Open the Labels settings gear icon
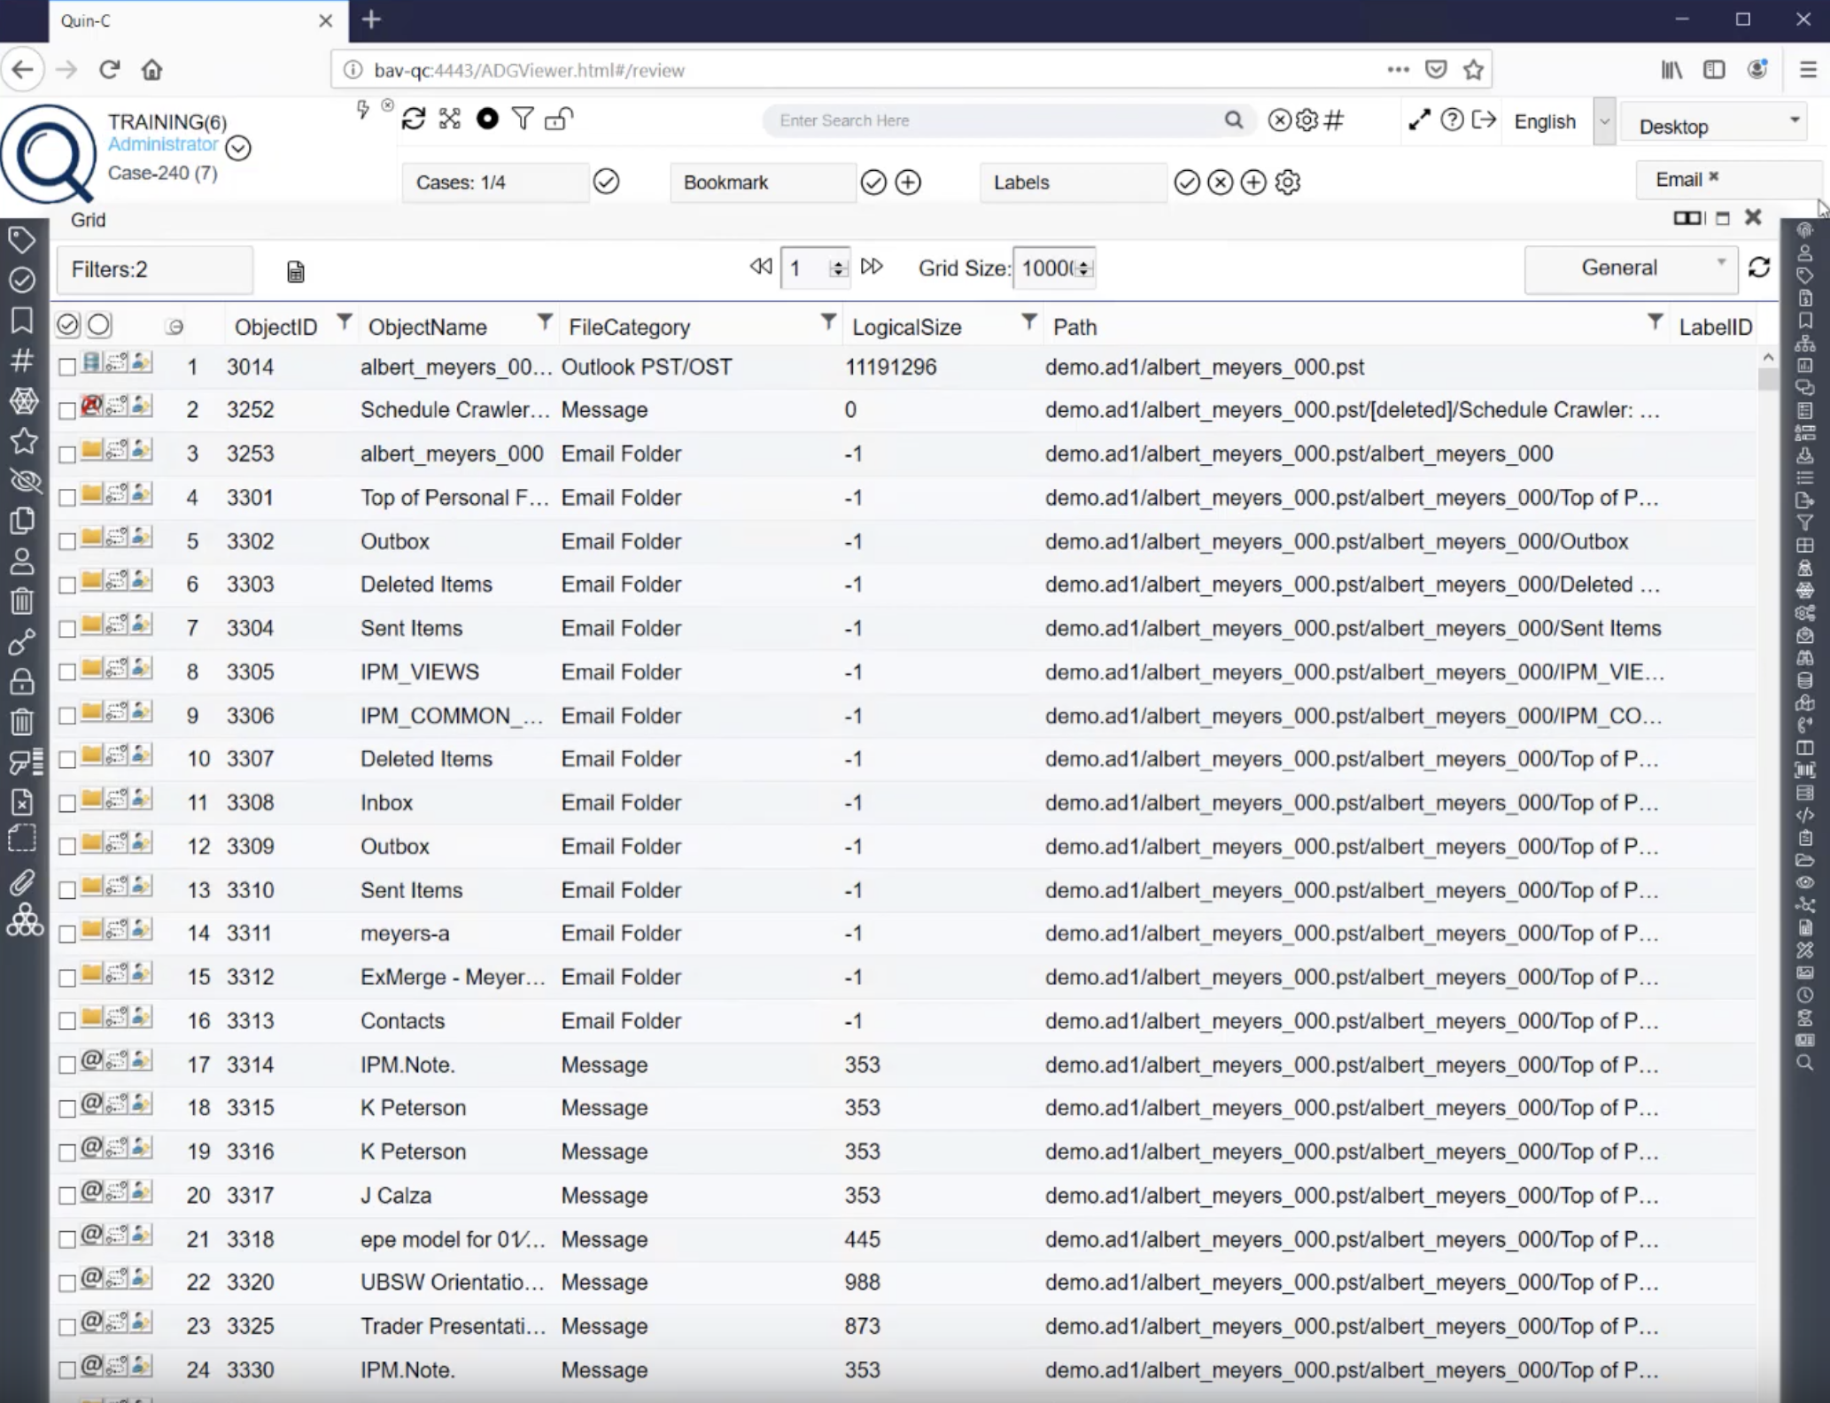 1288,182
